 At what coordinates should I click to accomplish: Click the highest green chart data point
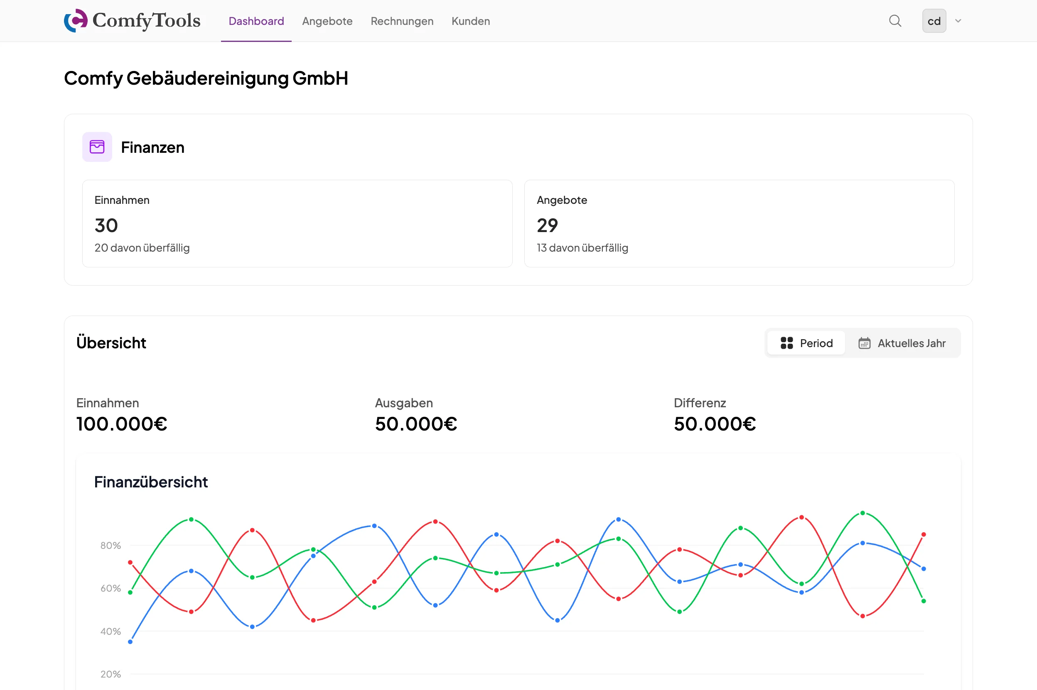click(863, 513)
